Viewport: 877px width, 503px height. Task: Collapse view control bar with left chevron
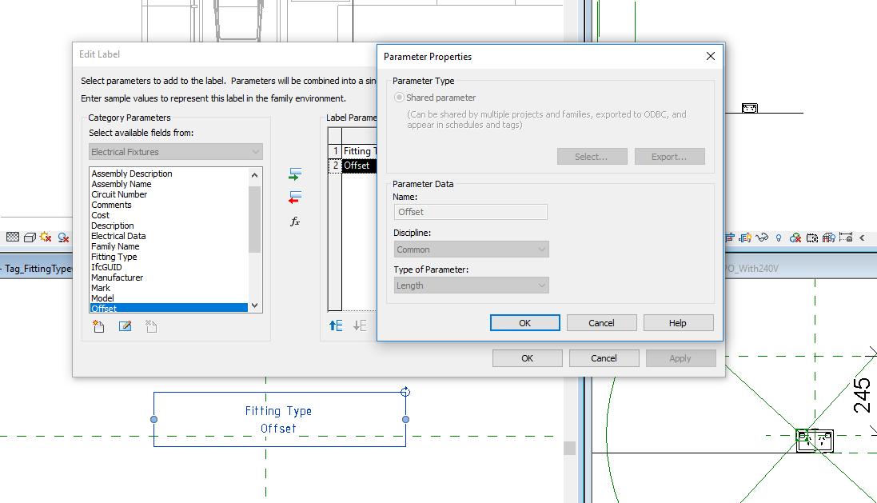click(862, 238)
